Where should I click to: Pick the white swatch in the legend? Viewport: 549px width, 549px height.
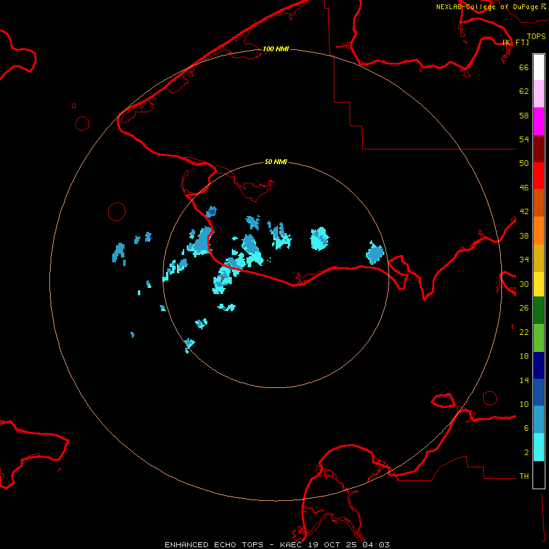click(539, 67)
